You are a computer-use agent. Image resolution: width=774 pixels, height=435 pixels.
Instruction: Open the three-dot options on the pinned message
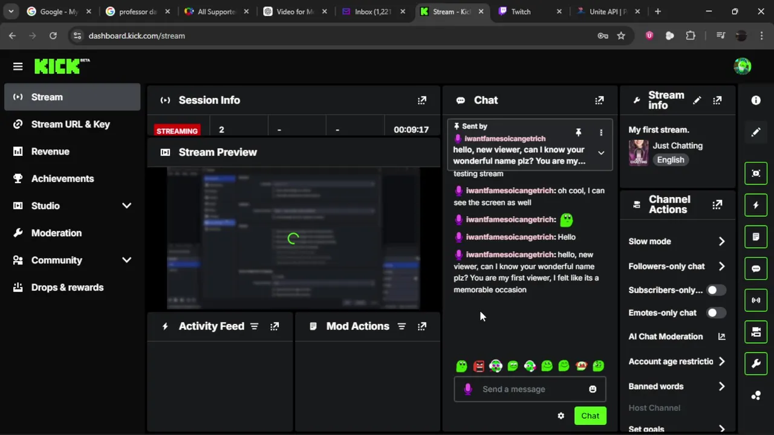pos(601,132)
